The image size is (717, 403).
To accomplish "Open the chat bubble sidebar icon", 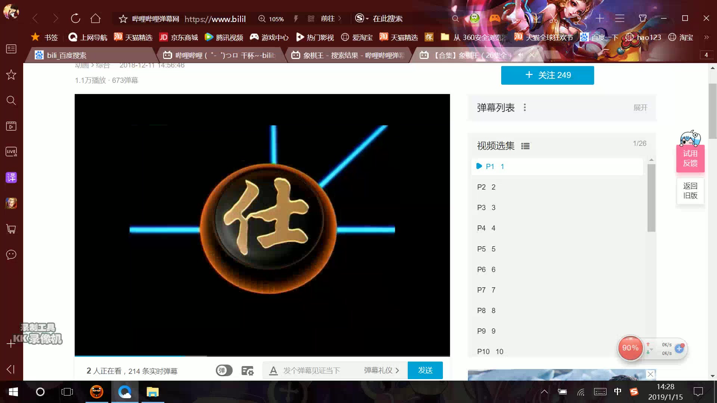I will (x=11, y=255).
